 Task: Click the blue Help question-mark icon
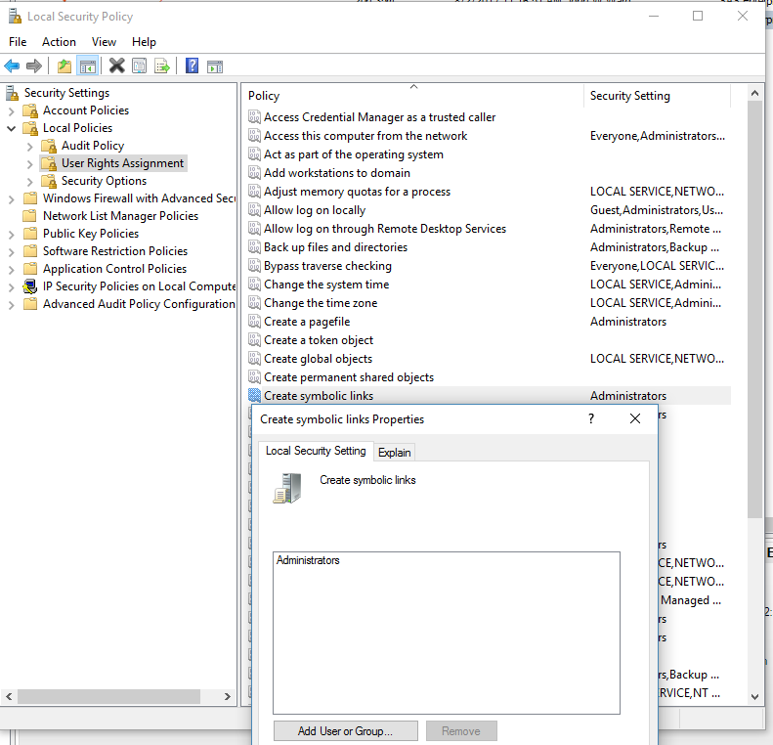click(x=192, y=66)
